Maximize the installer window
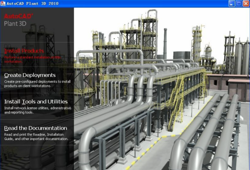The image size is (250, 170). pyautogui.click(x=239, y=3)
